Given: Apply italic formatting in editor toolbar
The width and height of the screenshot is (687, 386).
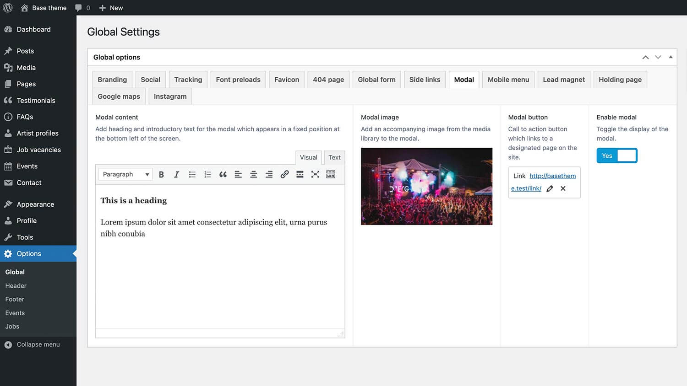Looking at the screenshot, I should pyautogui.click(x=176, y=174).
